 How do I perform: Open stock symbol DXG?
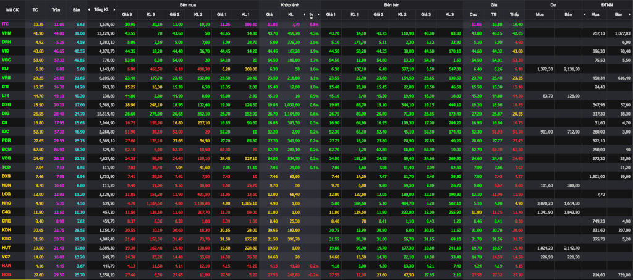pos(6,104)
